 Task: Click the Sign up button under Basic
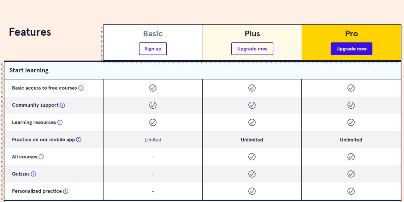tap(153, 49)
